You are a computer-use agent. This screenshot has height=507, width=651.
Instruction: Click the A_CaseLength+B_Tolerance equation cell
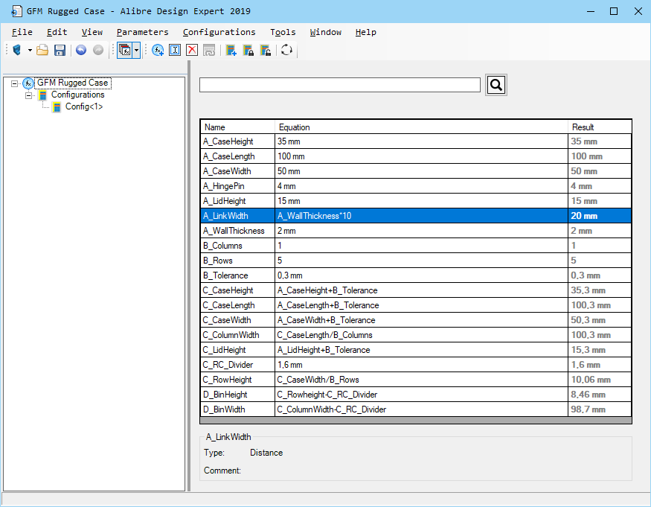pyautogui.click(x=421, y=305)
